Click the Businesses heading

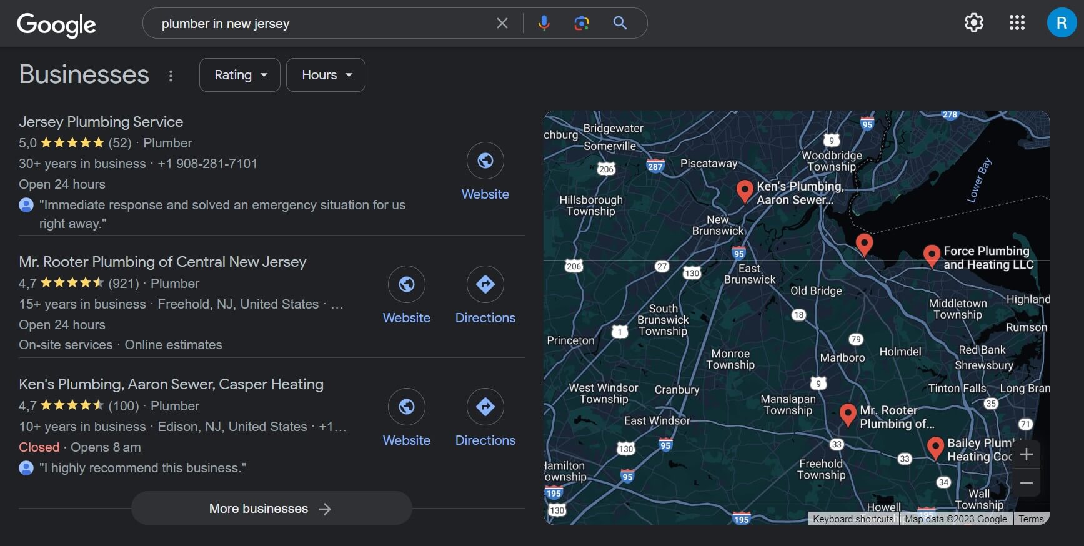tap(84, 74)
